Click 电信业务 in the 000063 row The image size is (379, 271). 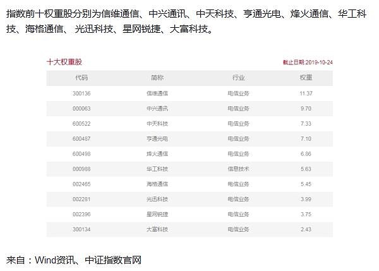point(238,109)
